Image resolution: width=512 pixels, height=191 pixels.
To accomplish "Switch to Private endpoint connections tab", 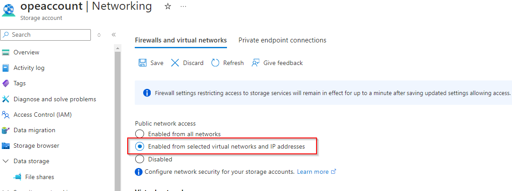I will [x=282, y=40].
